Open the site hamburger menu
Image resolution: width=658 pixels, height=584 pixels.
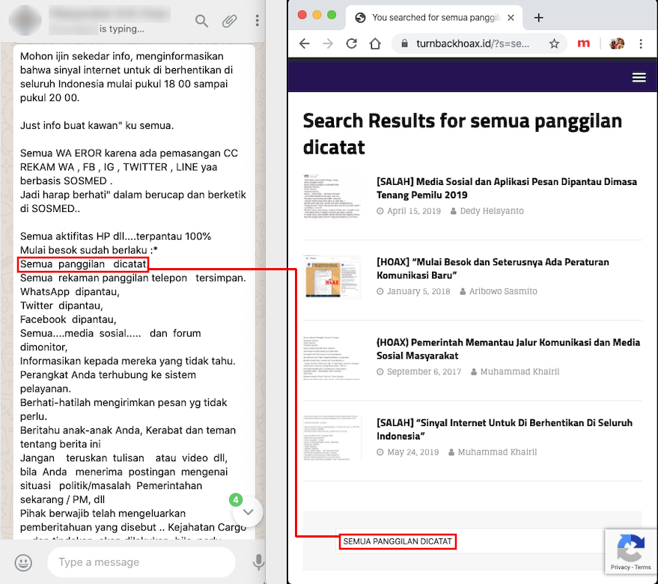[639, 78]
